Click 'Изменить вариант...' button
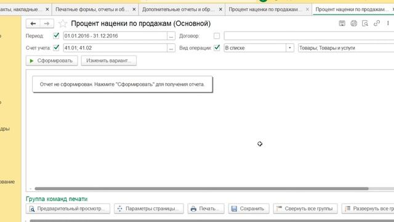Screen dimensions: 394x222 coord(109,60)
